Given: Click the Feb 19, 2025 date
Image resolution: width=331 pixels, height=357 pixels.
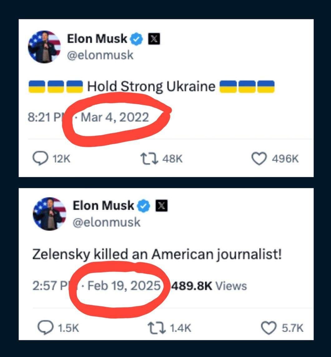Looking at the screenshot, I should (x=124, y=286).
